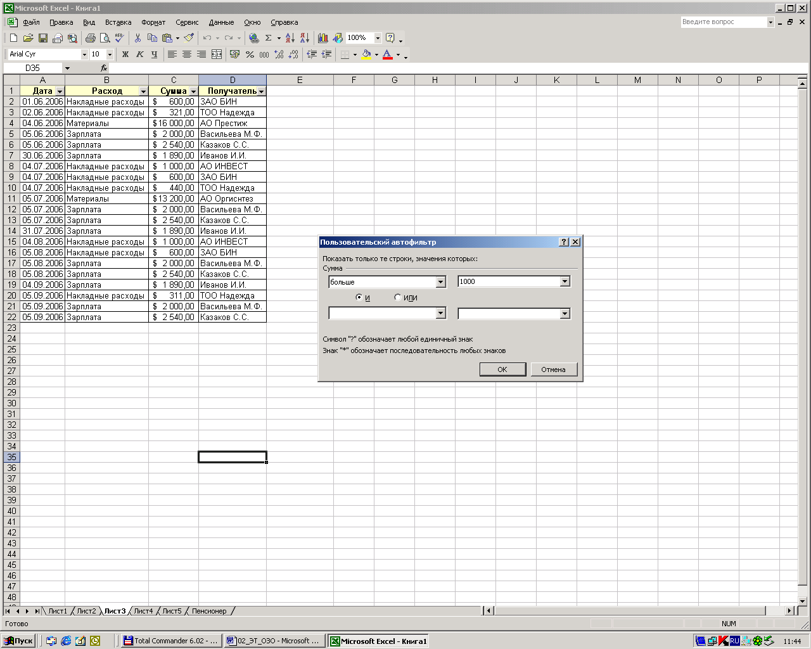Switch to the Пенсионер sheet tab

[209, 611]
